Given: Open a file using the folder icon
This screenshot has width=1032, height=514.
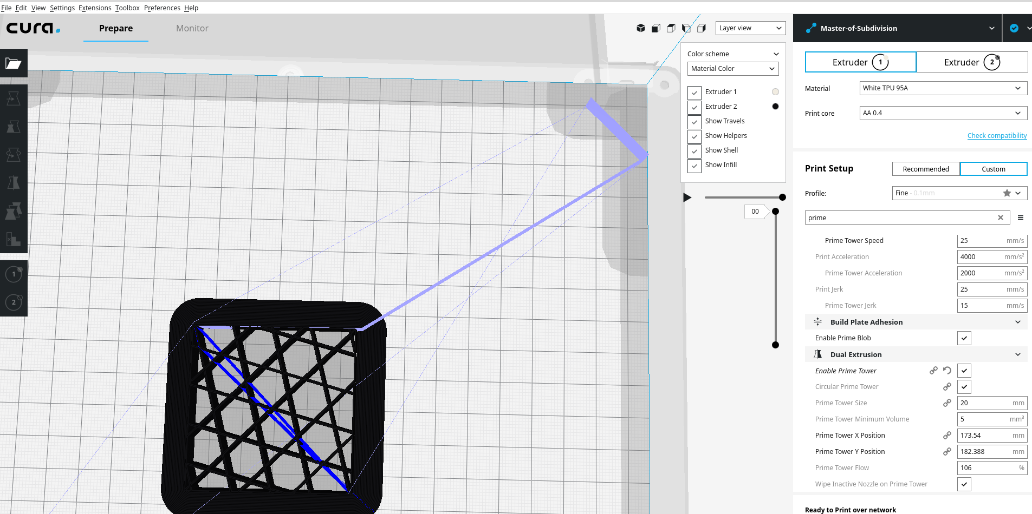Looking at the screenshot, I should tap(14, 63).
